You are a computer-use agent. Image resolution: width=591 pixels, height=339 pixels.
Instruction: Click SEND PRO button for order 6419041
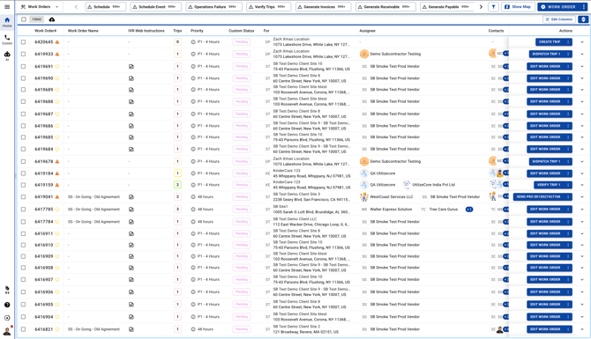click(539, 196)
